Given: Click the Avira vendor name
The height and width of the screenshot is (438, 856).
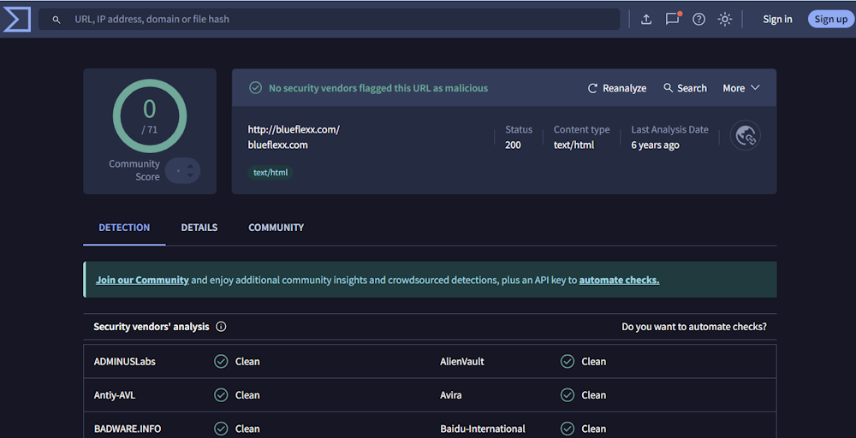Looking at the screenshot, I should point(451,395).
